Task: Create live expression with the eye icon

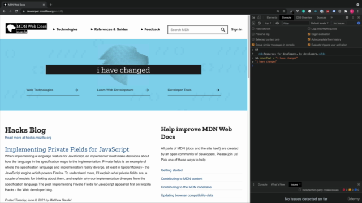Action: [x=277, y=23]
